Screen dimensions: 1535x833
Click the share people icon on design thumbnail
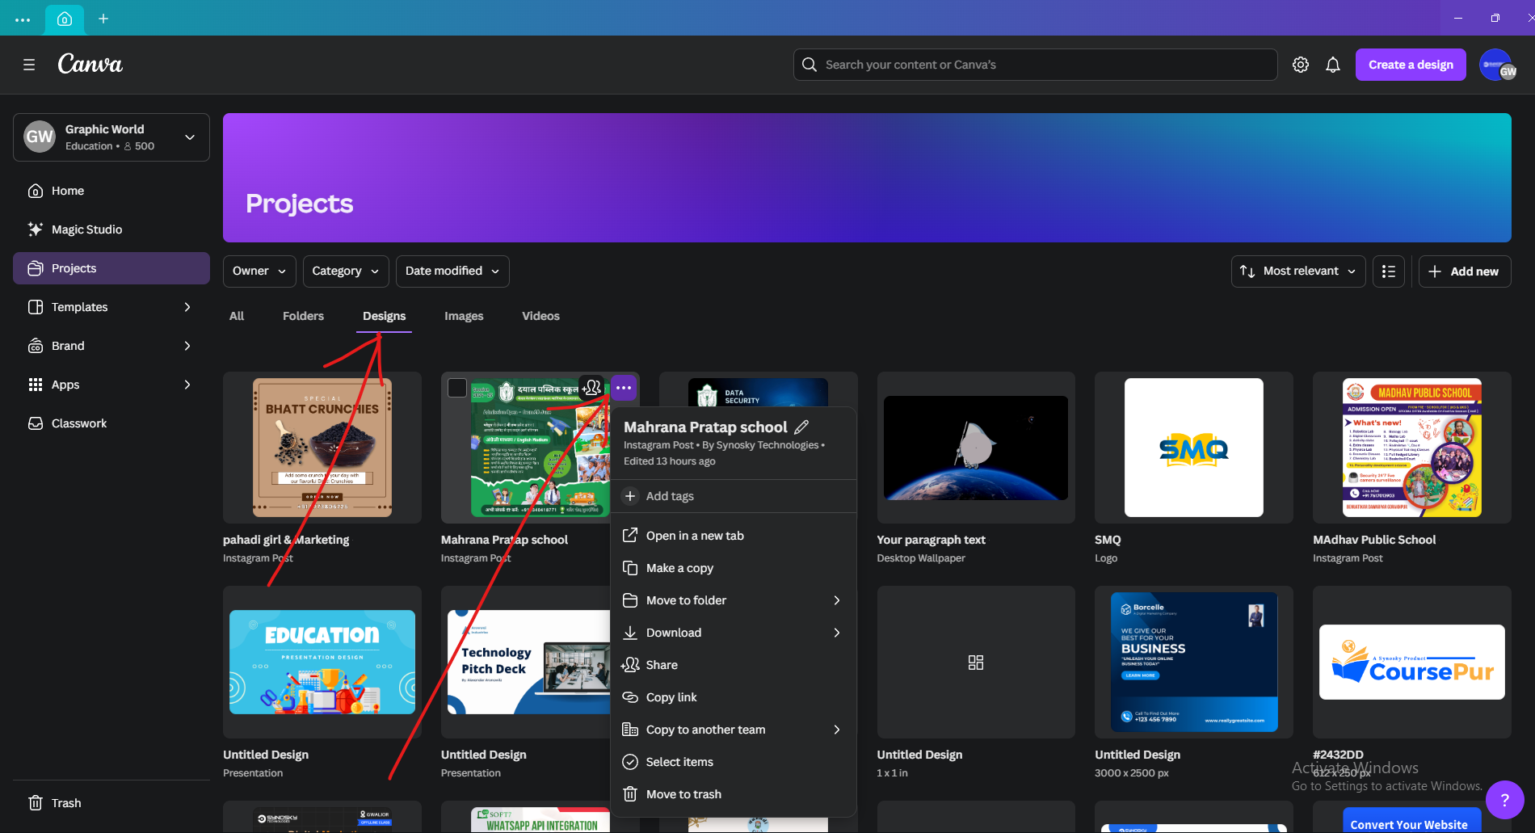tap(591, 388)
